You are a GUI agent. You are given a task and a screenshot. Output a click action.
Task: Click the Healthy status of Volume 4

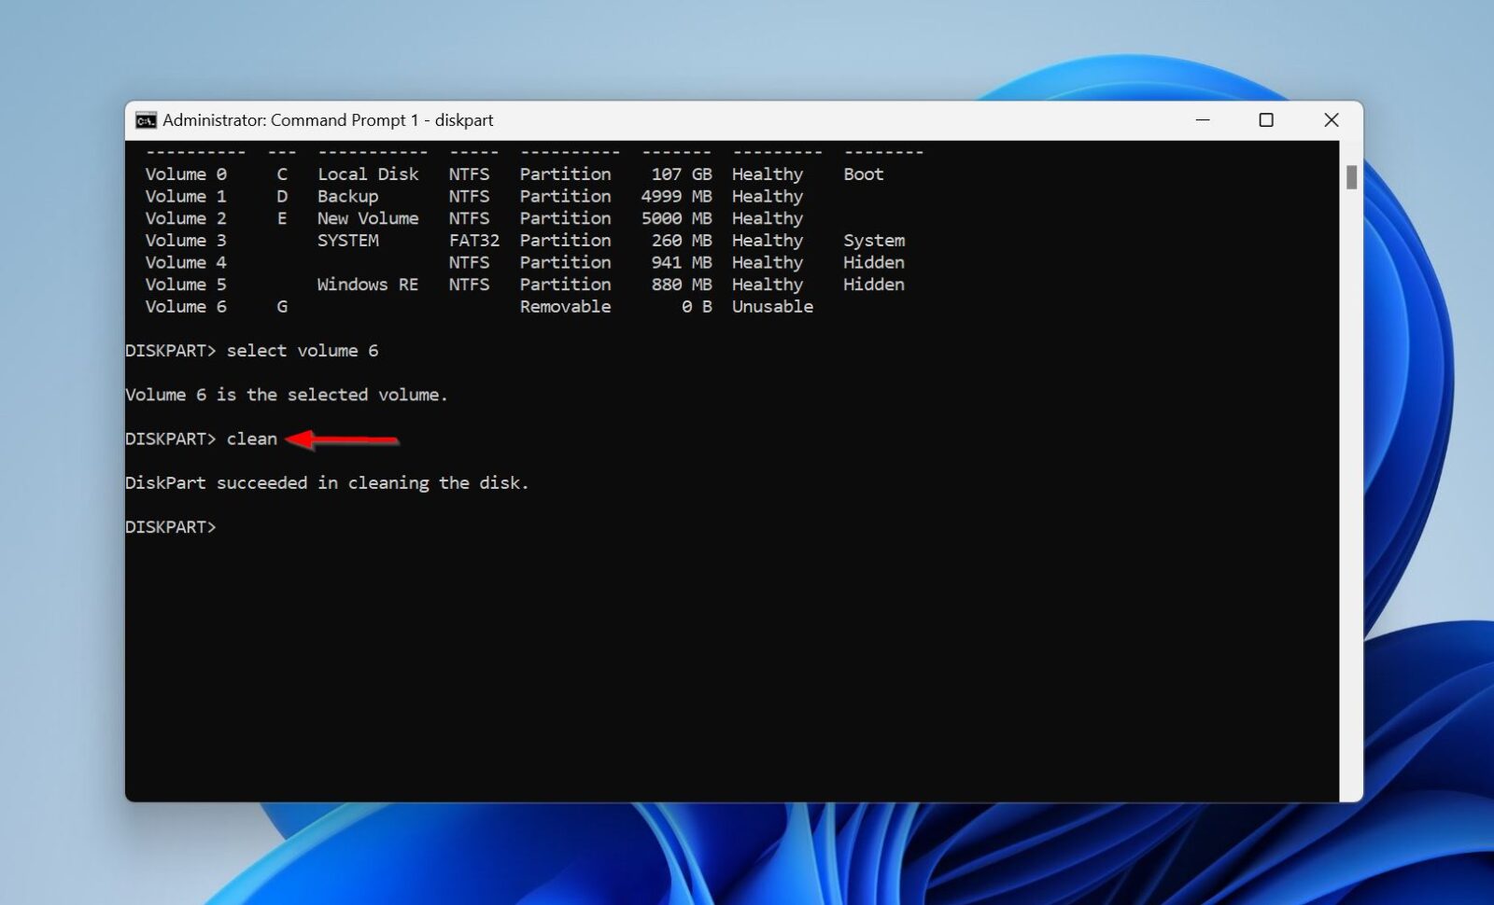[767, 262]
